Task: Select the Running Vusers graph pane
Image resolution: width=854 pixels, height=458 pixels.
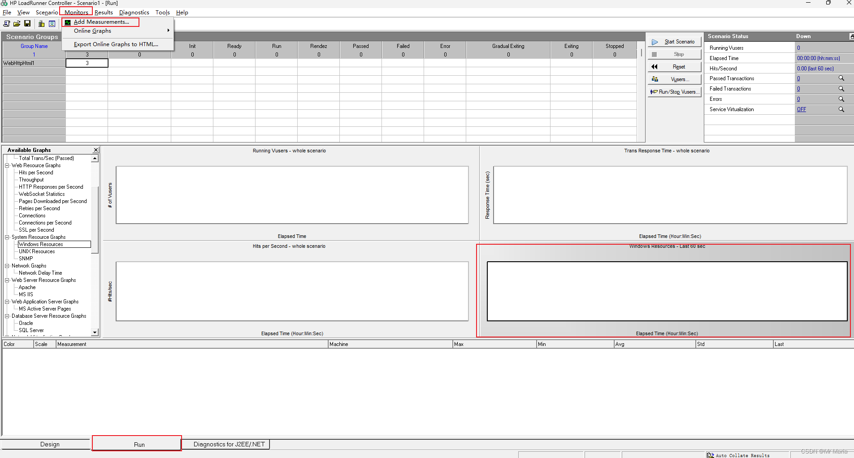Action: 291,194
